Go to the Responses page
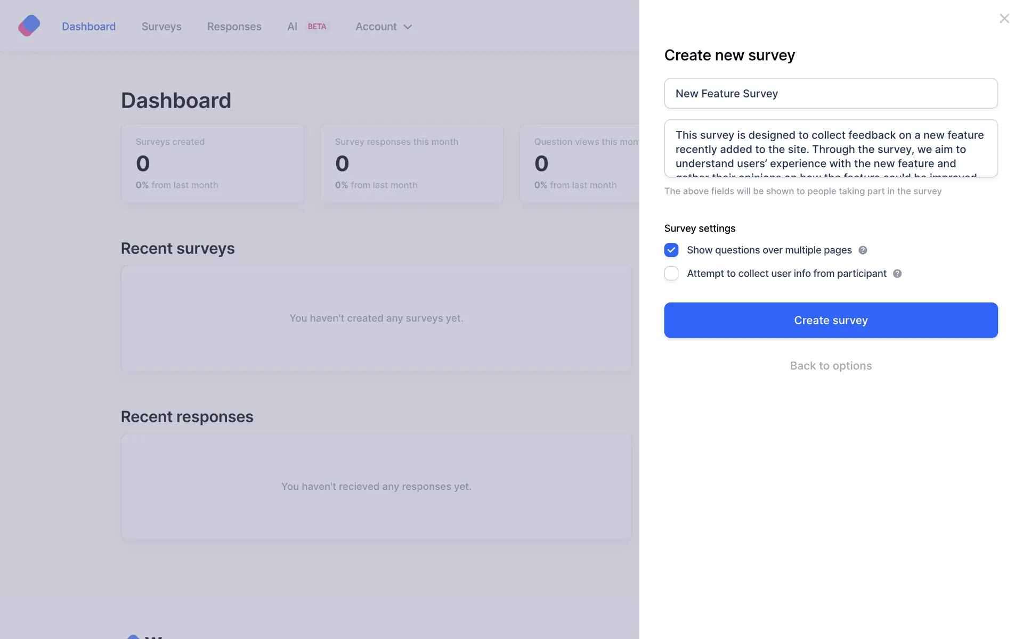1023x639 pixels. point(234,27)
